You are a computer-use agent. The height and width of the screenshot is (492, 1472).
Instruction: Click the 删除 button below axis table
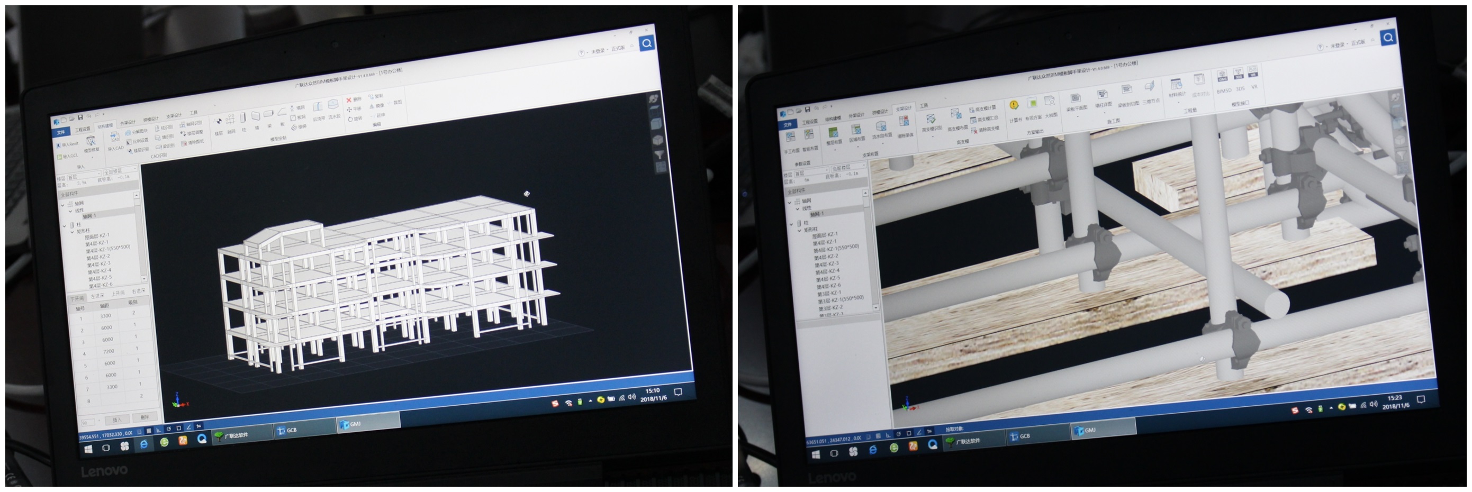pos(145,417)
